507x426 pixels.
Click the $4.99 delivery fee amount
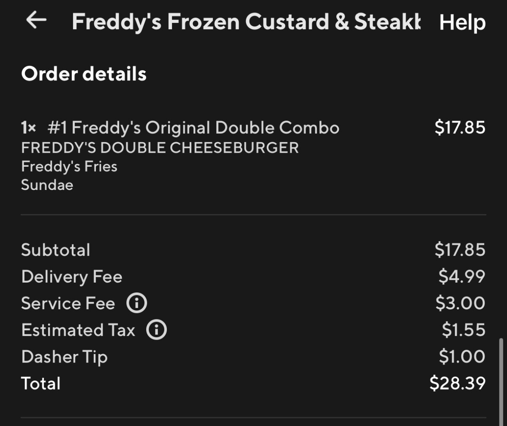(x=462, y=277)
